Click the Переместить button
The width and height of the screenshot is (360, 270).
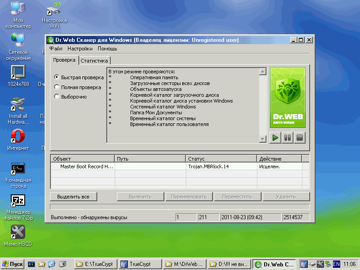[x=238, y=197]
